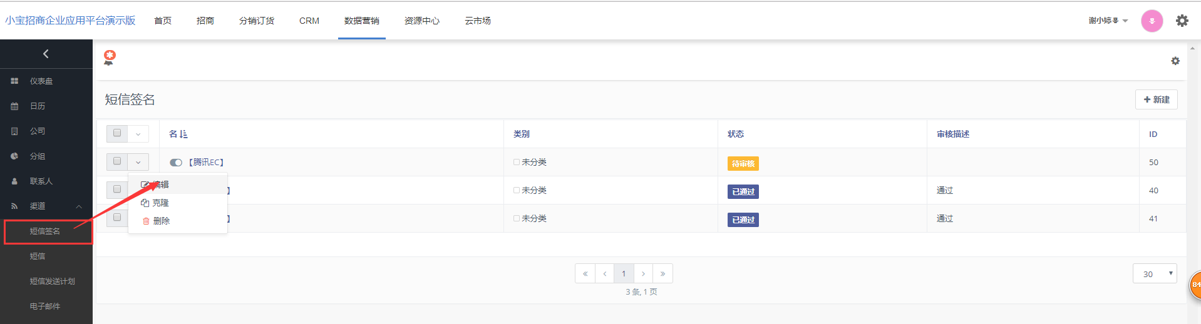This screenshot has height=324, width=1201.
Task: Go to next page with › button
Action: point(643,273)
